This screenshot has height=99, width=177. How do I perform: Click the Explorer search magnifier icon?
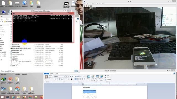pos(77,21)
